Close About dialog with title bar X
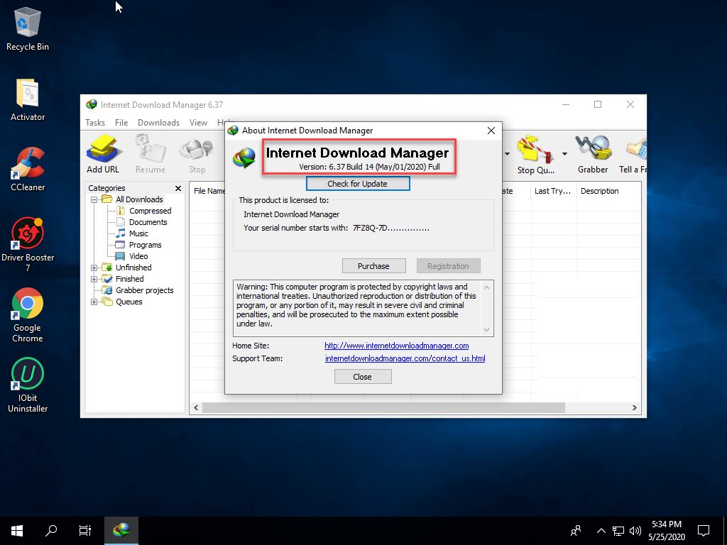This screenshot has height=545, width=727. click(x=491, y=131)
